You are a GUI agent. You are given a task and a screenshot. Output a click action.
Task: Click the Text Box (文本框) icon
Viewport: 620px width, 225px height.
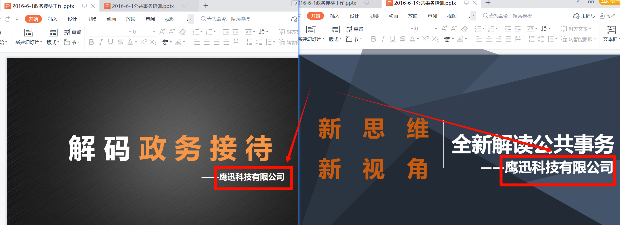pyautogui.click(x=612, y=30)
